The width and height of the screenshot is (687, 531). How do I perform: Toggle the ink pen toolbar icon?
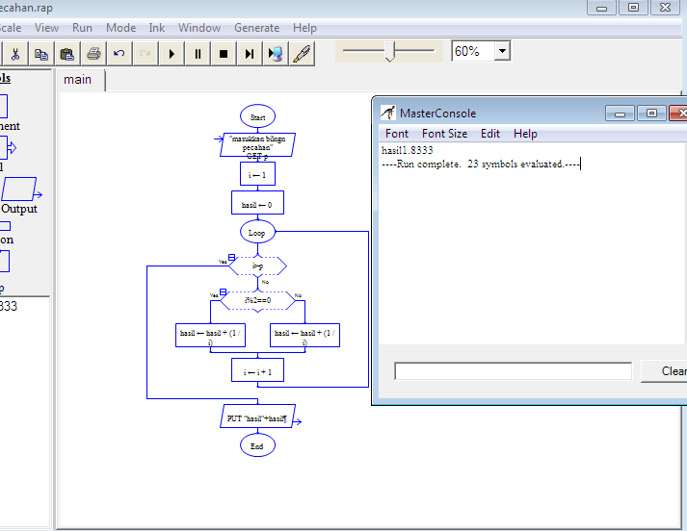click(302, 54)
